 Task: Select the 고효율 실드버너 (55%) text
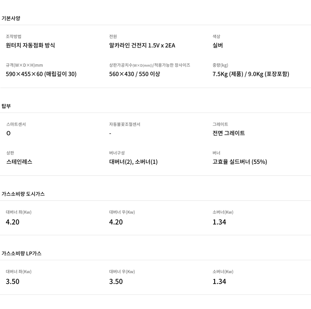point(240,162)
